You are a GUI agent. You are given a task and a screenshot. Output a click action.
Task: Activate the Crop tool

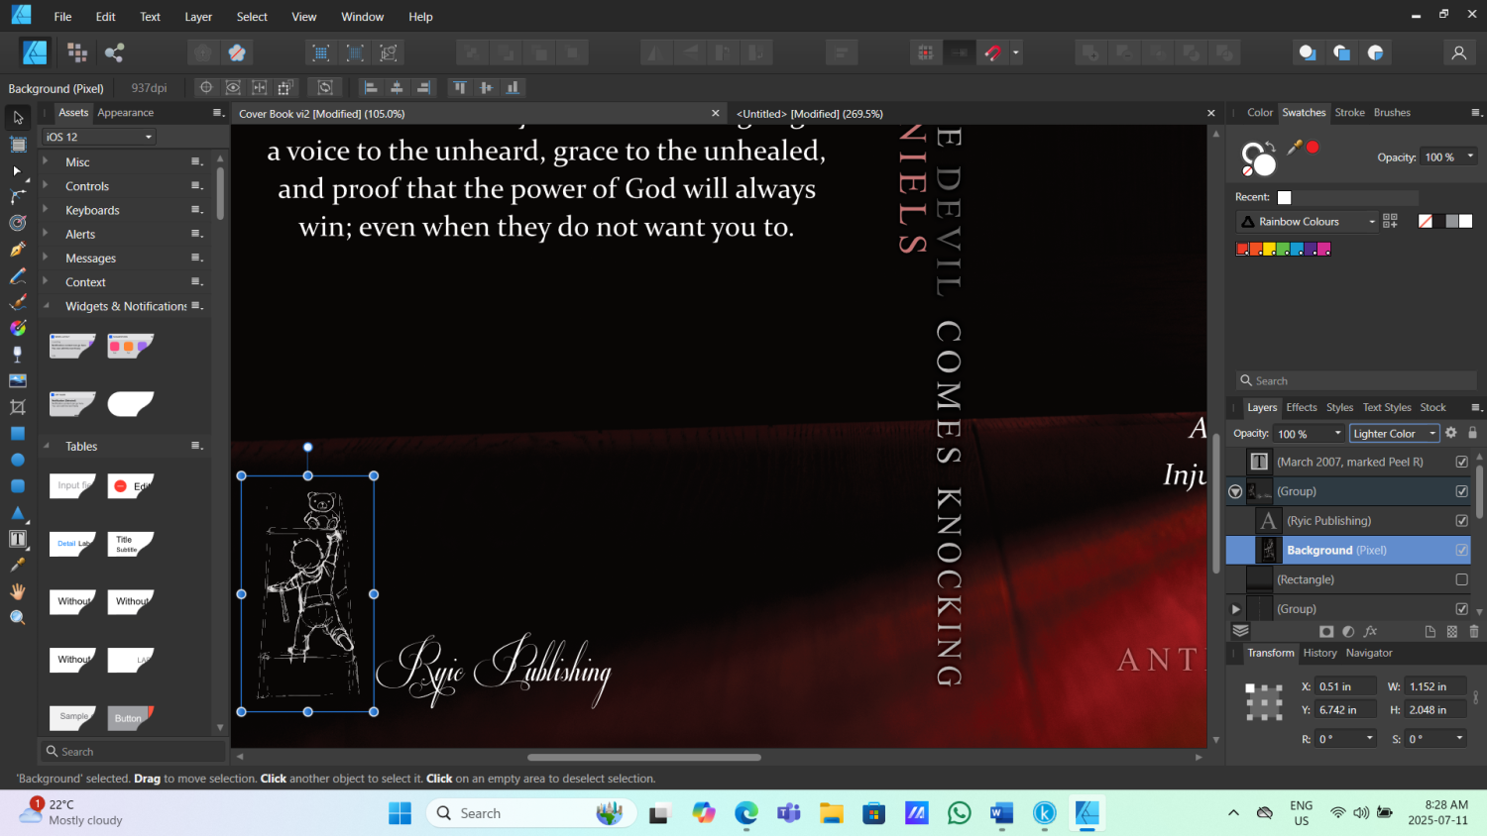coord(18,407)
